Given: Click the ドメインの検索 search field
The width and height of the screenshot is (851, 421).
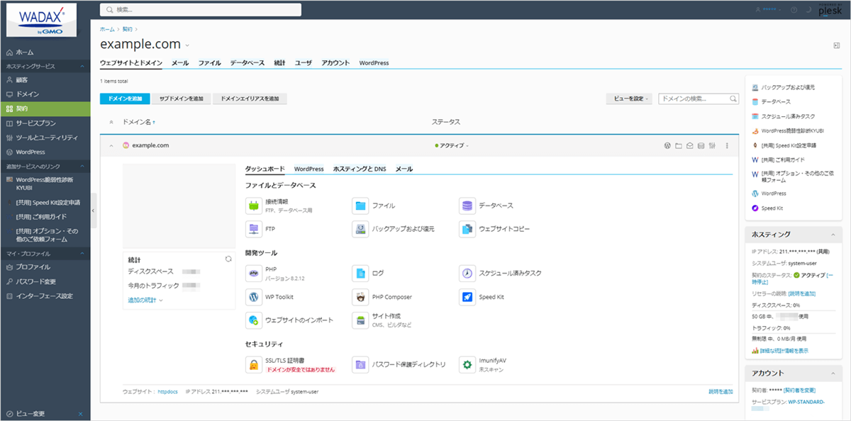Looking at the screenshot, I should pos(694,99).
